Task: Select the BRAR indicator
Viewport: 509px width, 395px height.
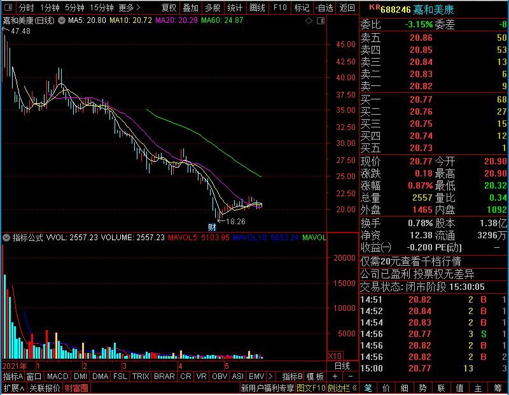Action: click(164, 377)
